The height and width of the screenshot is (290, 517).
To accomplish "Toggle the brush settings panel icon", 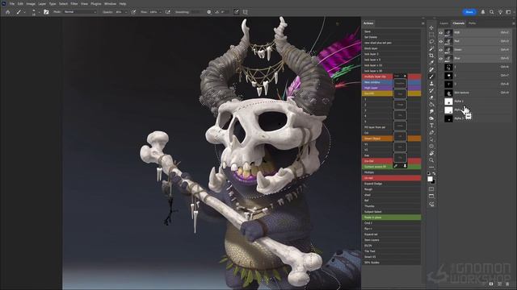I will point(46,12).
